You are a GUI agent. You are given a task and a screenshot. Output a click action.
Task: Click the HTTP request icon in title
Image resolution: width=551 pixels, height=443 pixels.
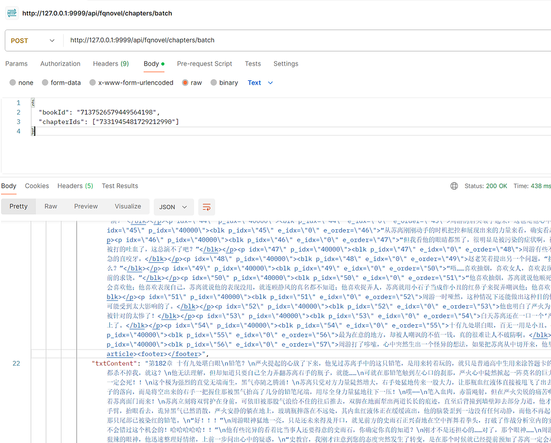coord(12,12)
